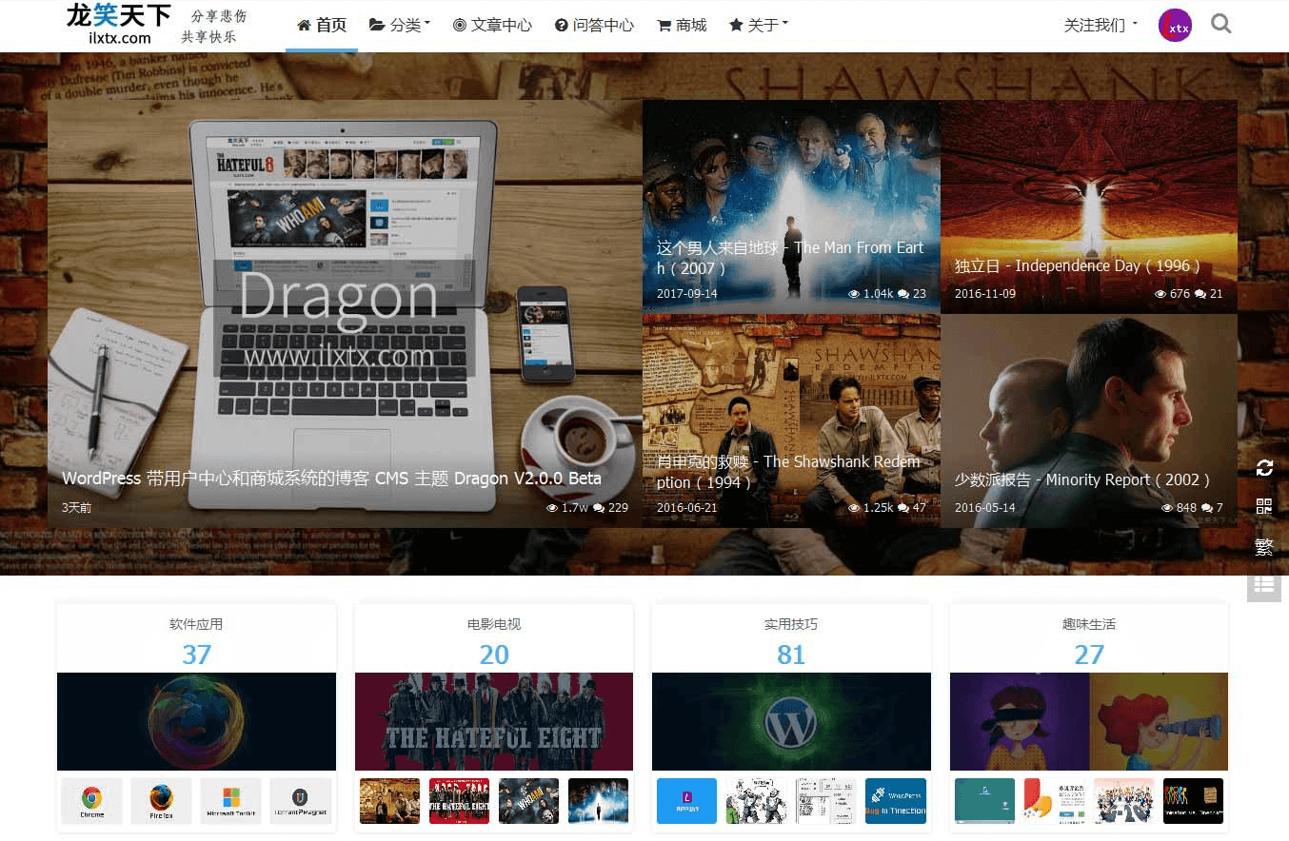1289x841 pixels.
Task: Click the comment bubble icon on Dragon post
Action: tap(599, 508)
